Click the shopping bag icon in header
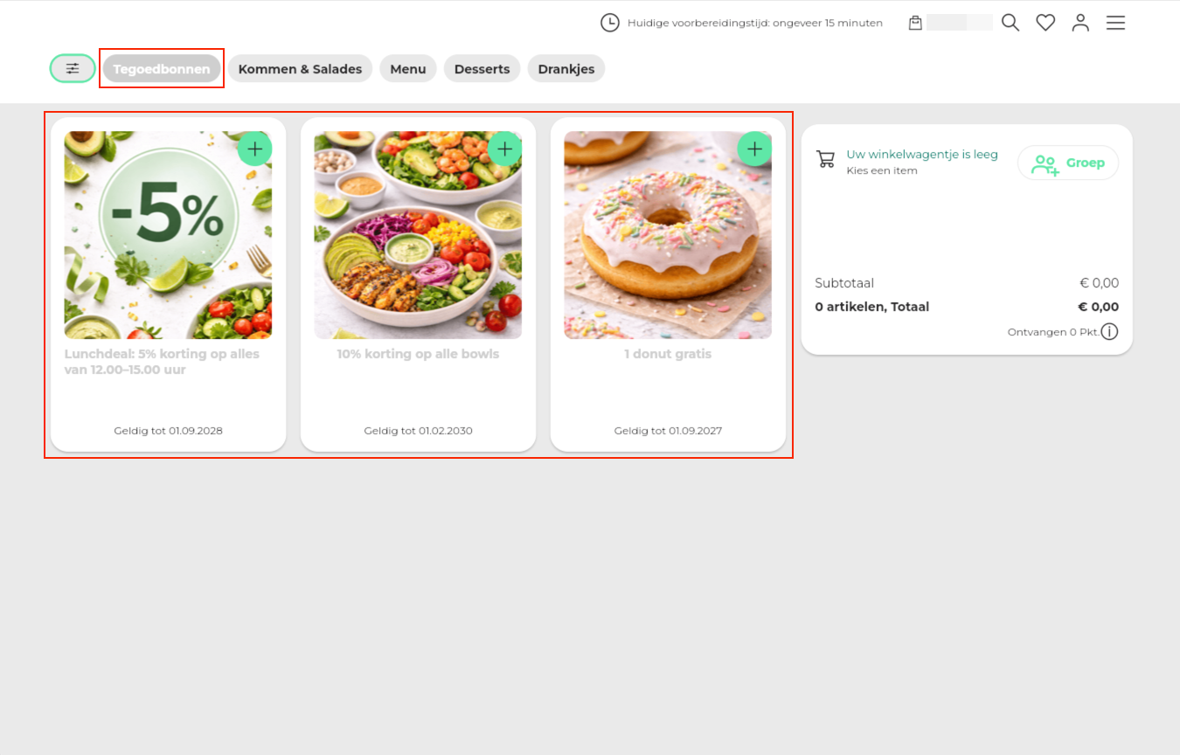 tap(915, 23)
